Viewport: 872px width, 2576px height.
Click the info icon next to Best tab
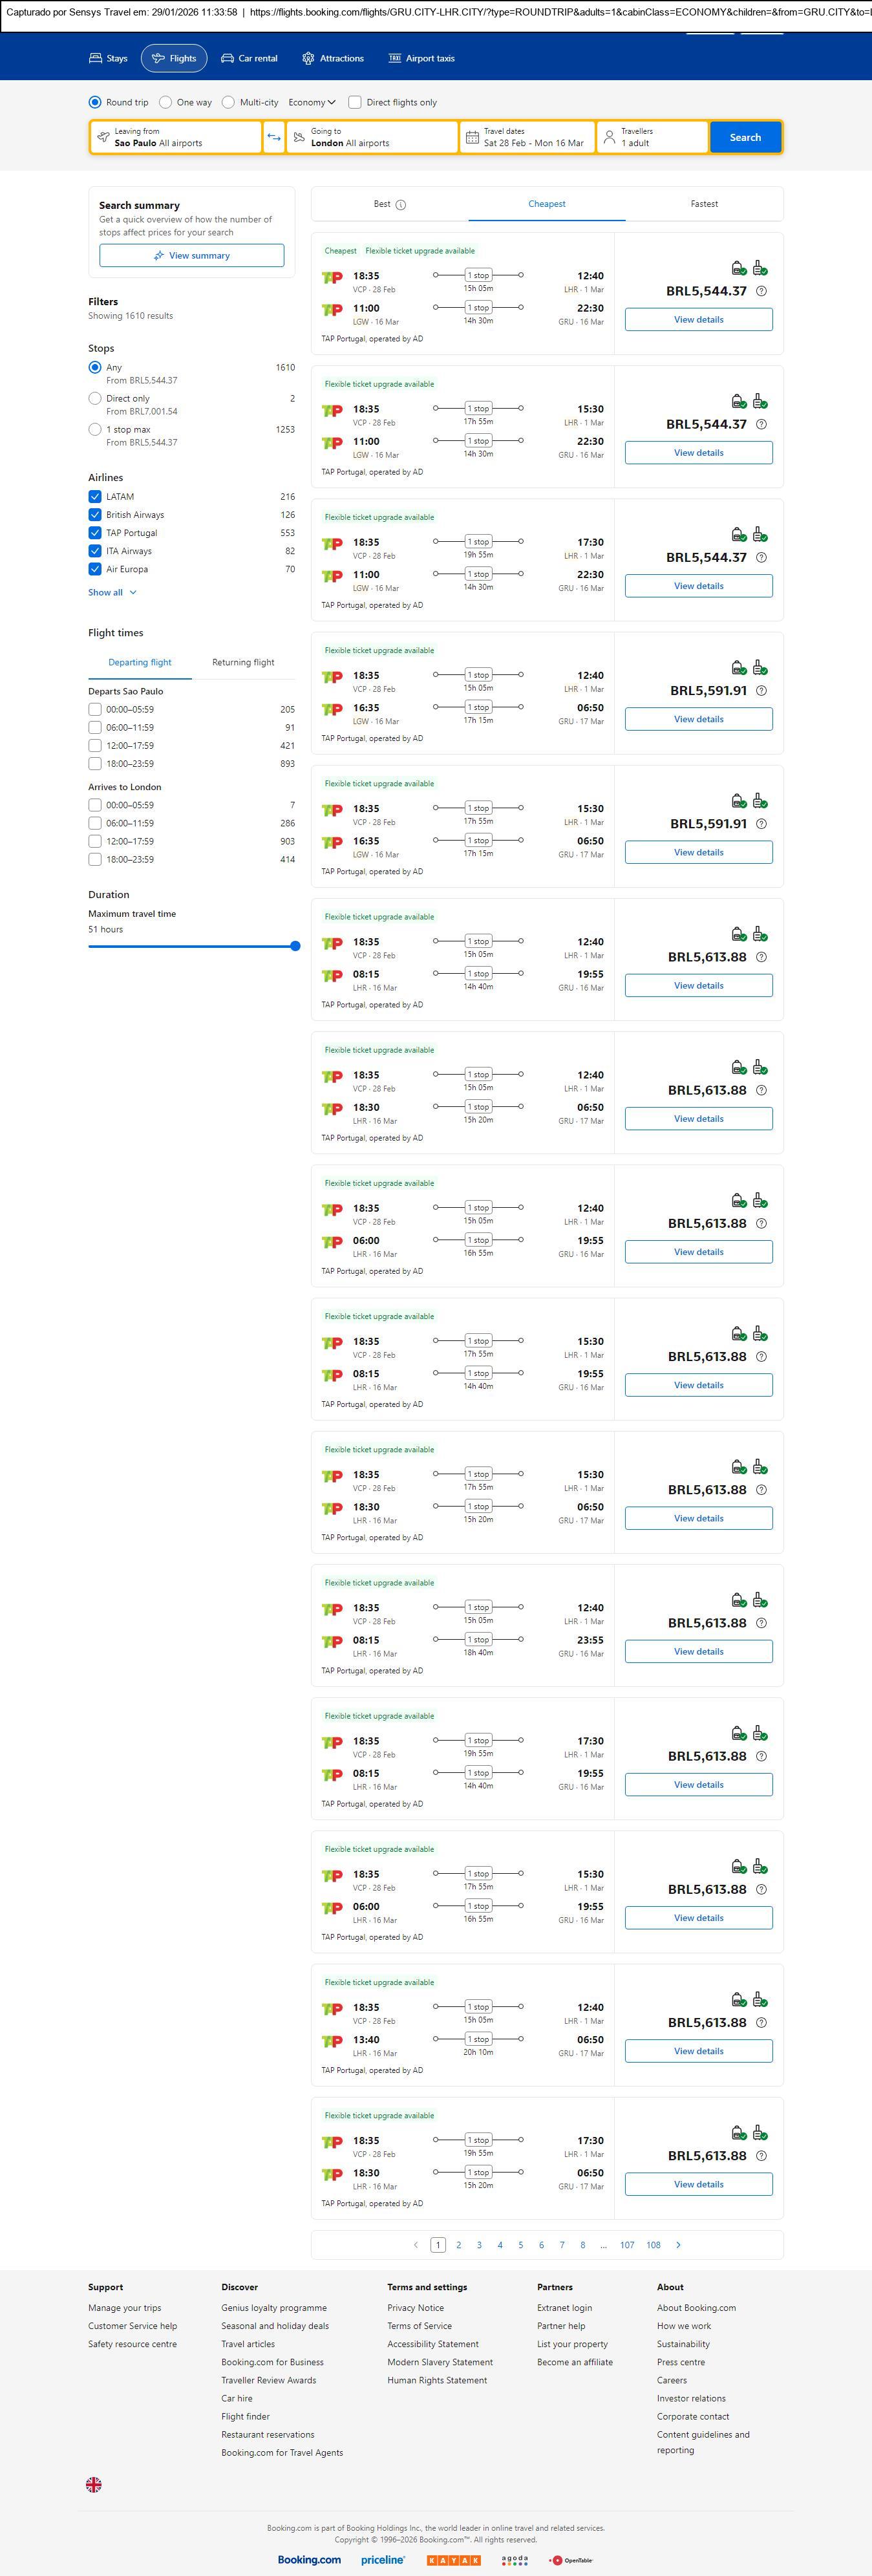pos(401,205)
